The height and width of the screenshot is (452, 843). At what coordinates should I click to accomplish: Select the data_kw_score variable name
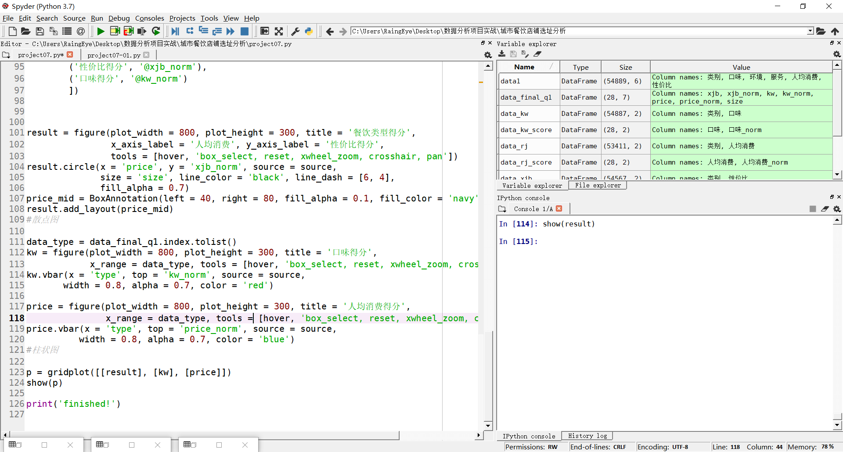pyautogui.click(x=526, y=130)
